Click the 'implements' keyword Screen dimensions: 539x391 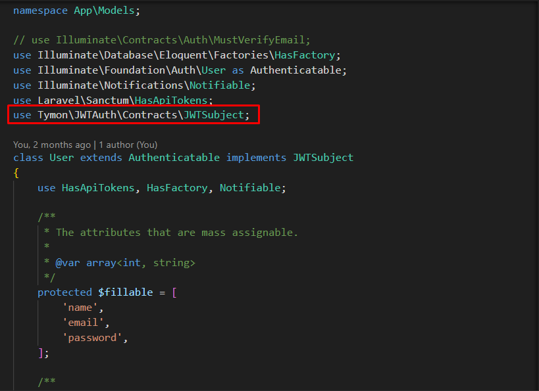pyautogui.click(x=256, y=158)
